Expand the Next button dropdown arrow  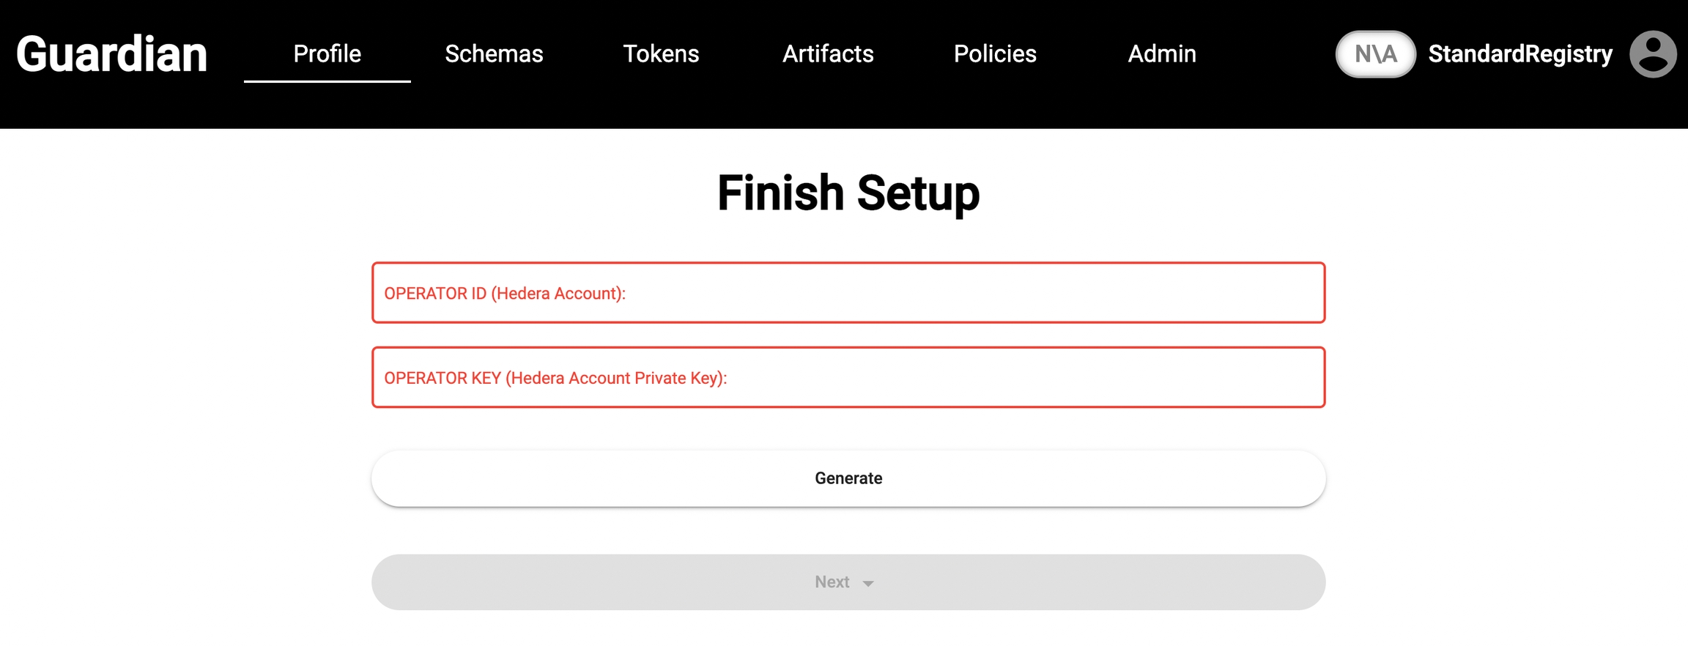pos(868,584)
